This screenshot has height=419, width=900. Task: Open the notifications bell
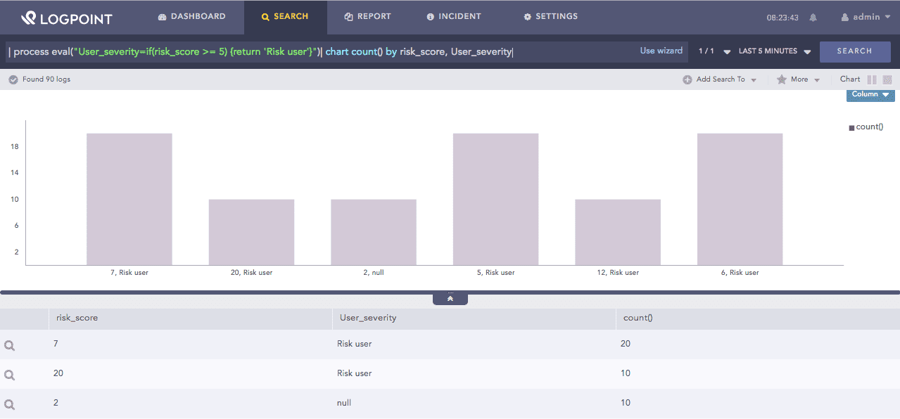[813, 18]
